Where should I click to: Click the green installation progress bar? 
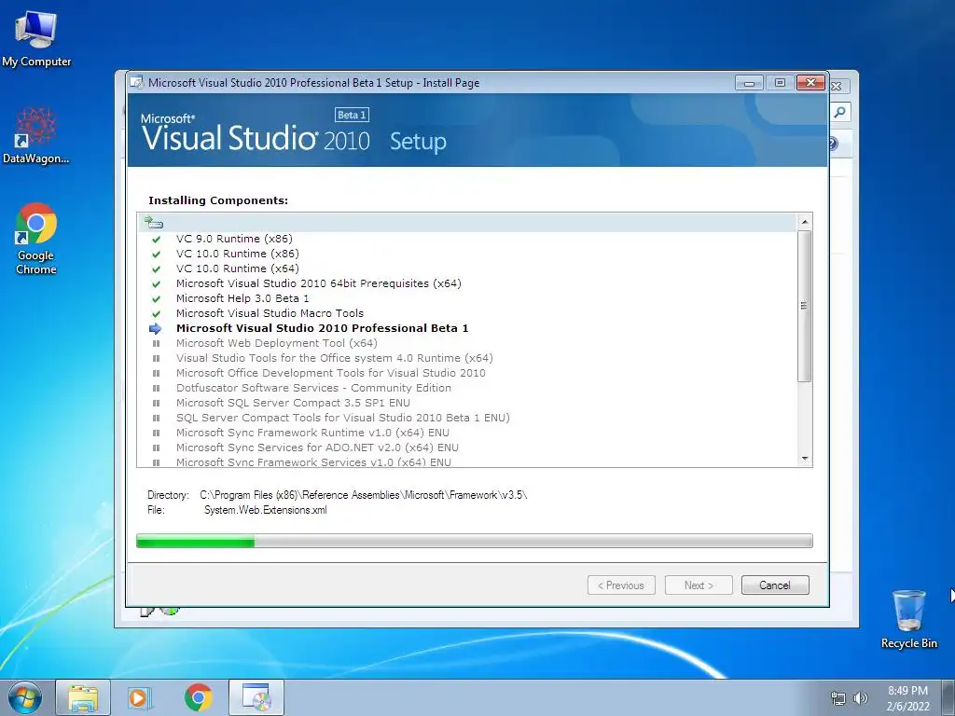474,541
